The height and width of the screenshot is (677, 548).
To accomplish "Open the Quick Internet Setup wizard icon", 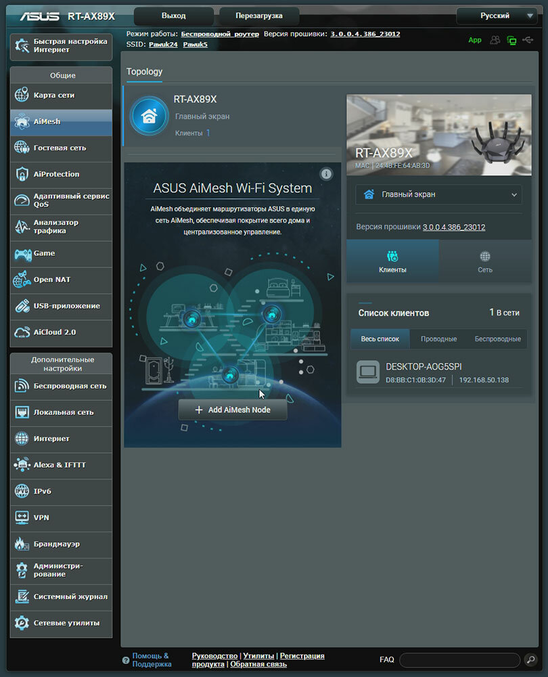I will [22, 46].
